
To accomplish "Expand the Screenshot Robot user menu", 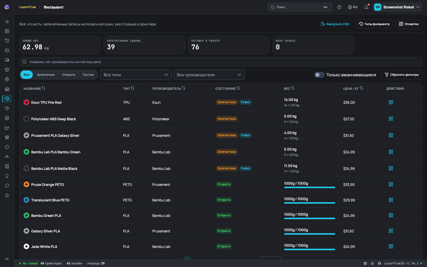I will [x=397, y=7].
